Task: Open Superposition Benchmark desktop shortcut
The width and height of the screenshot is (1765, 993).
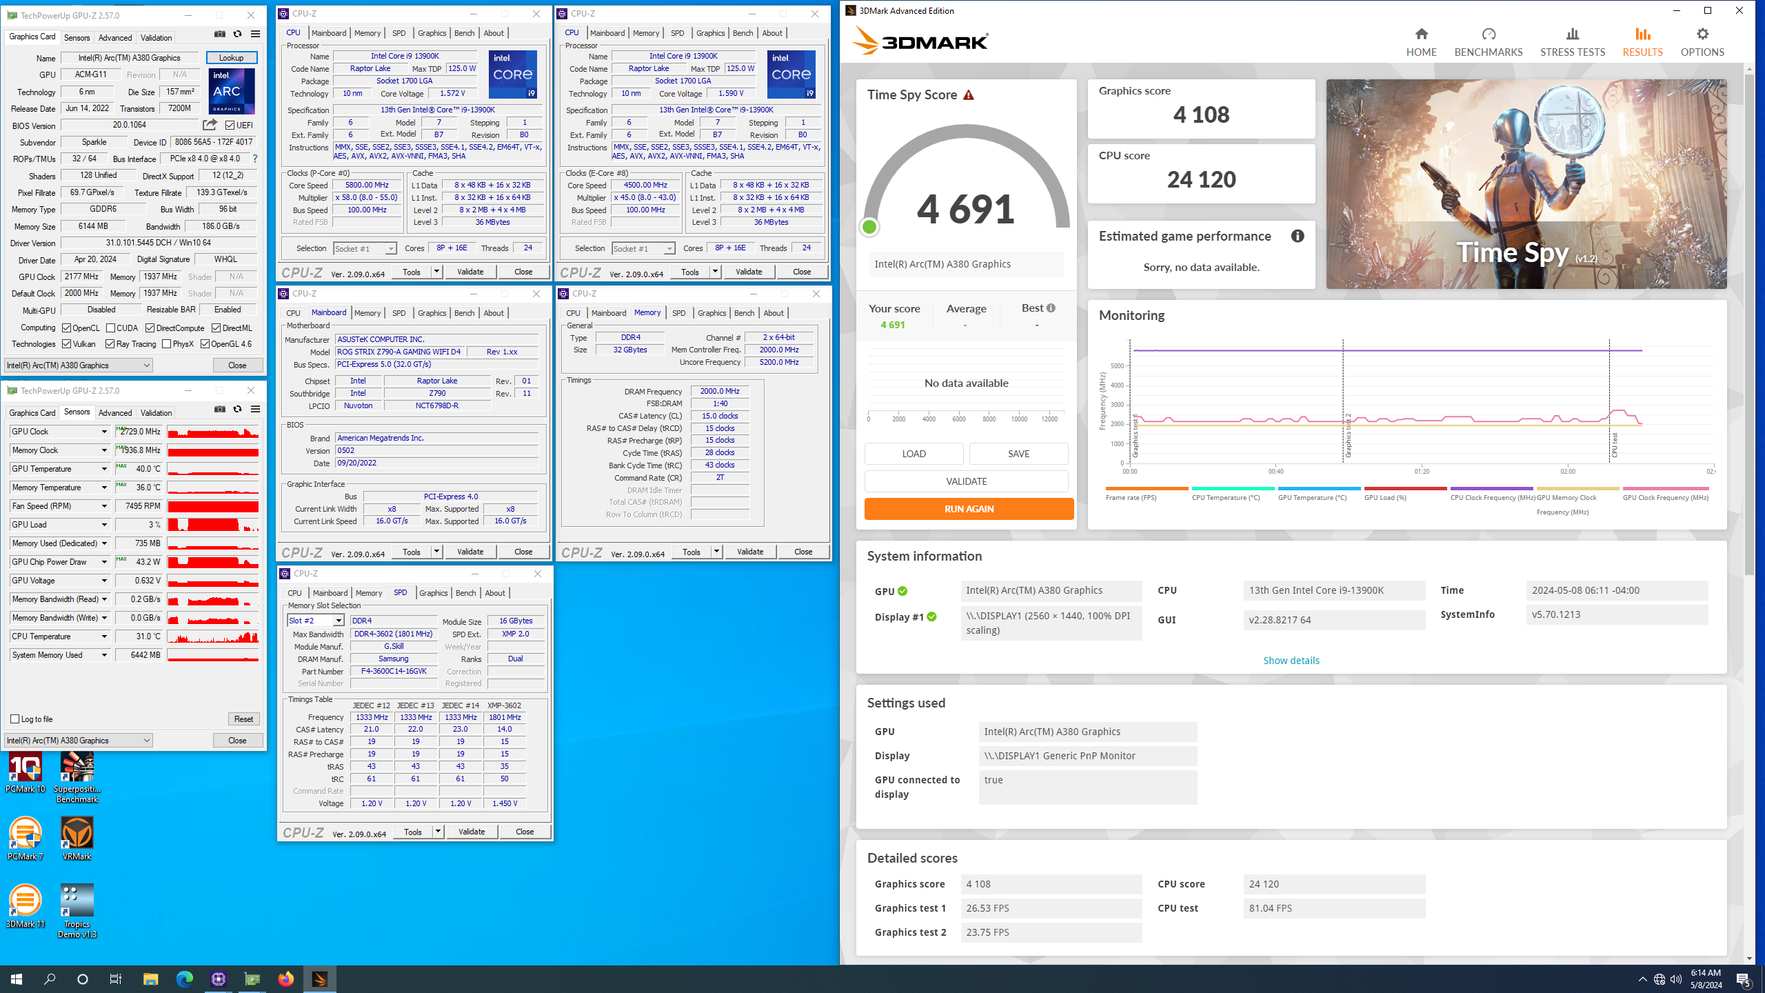Action: tap(77, 778)
